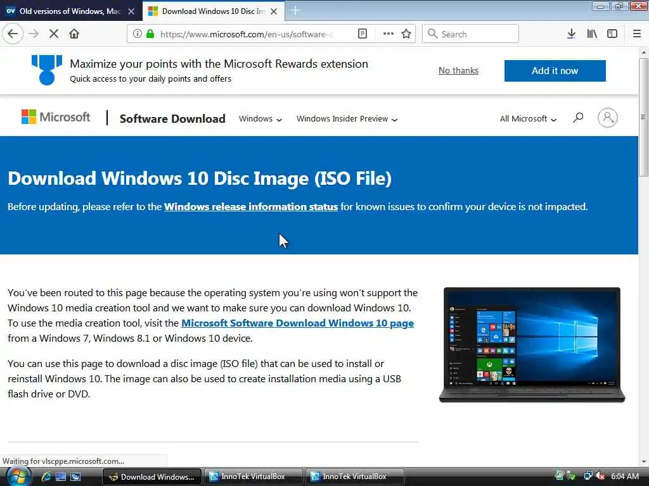This screenshot has width=649, height=486.
Task: Open the Windows Start orb
Action: click(x=17, y=477)
